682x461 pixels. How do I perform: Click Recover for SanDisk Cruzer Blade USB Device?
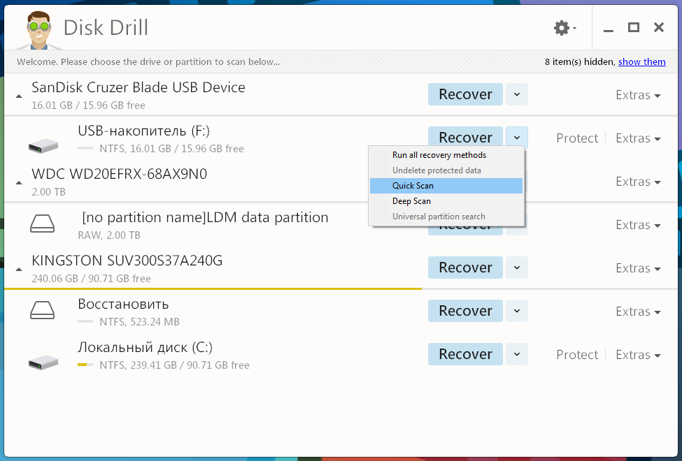[465, 94]
